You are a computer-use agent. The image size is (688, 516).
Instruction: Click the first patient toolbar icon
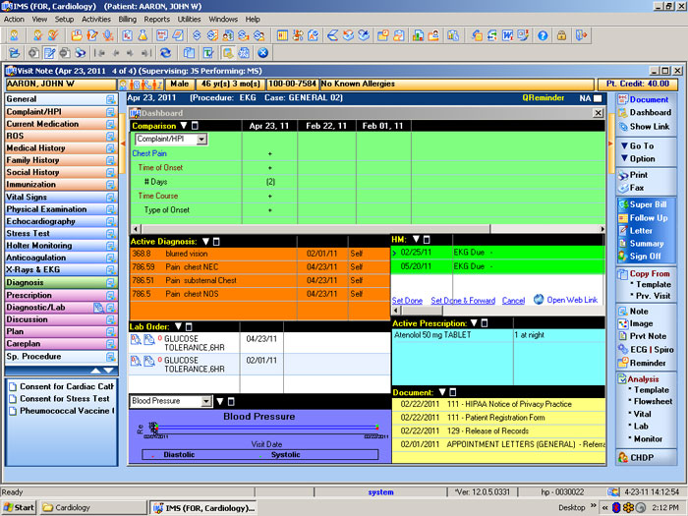(15, 35)
